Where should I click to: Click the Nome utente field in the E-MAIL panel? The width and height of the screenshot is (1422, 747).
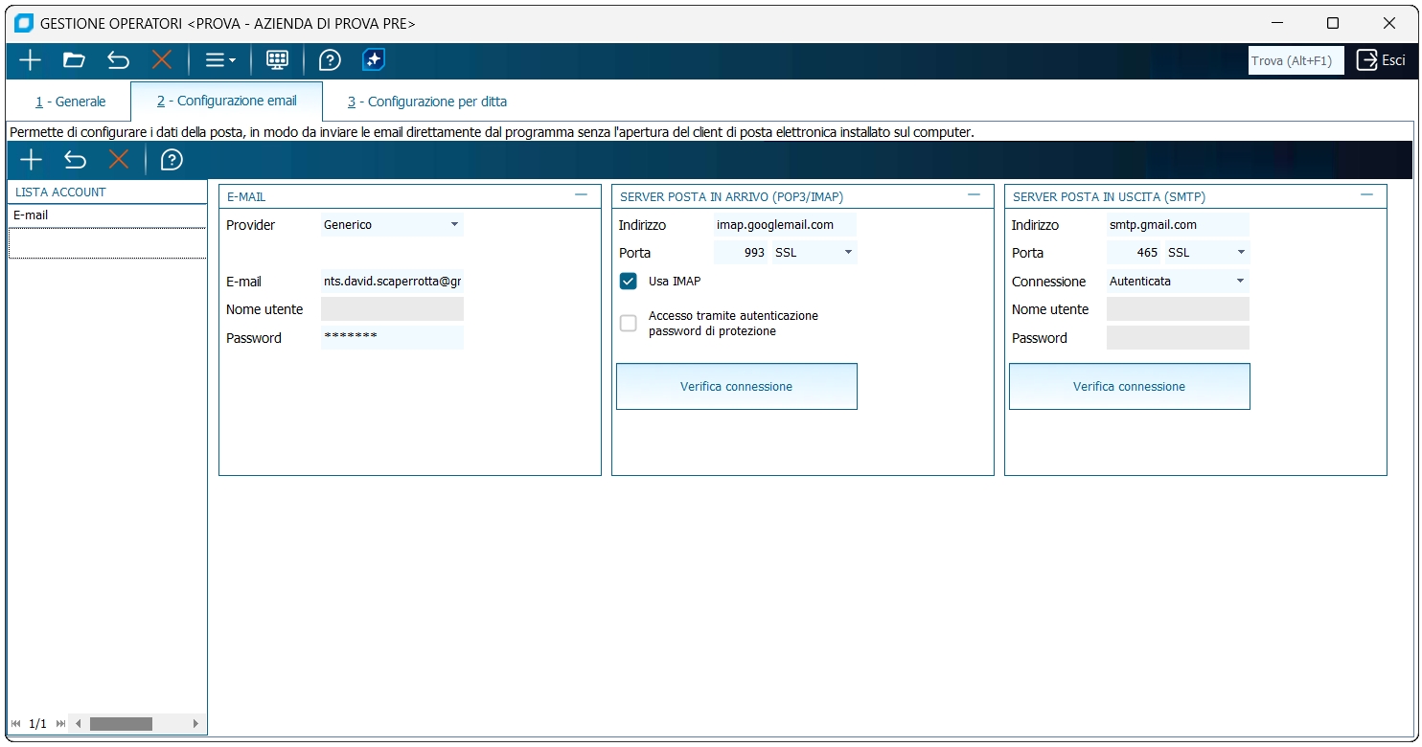point(392,309)
